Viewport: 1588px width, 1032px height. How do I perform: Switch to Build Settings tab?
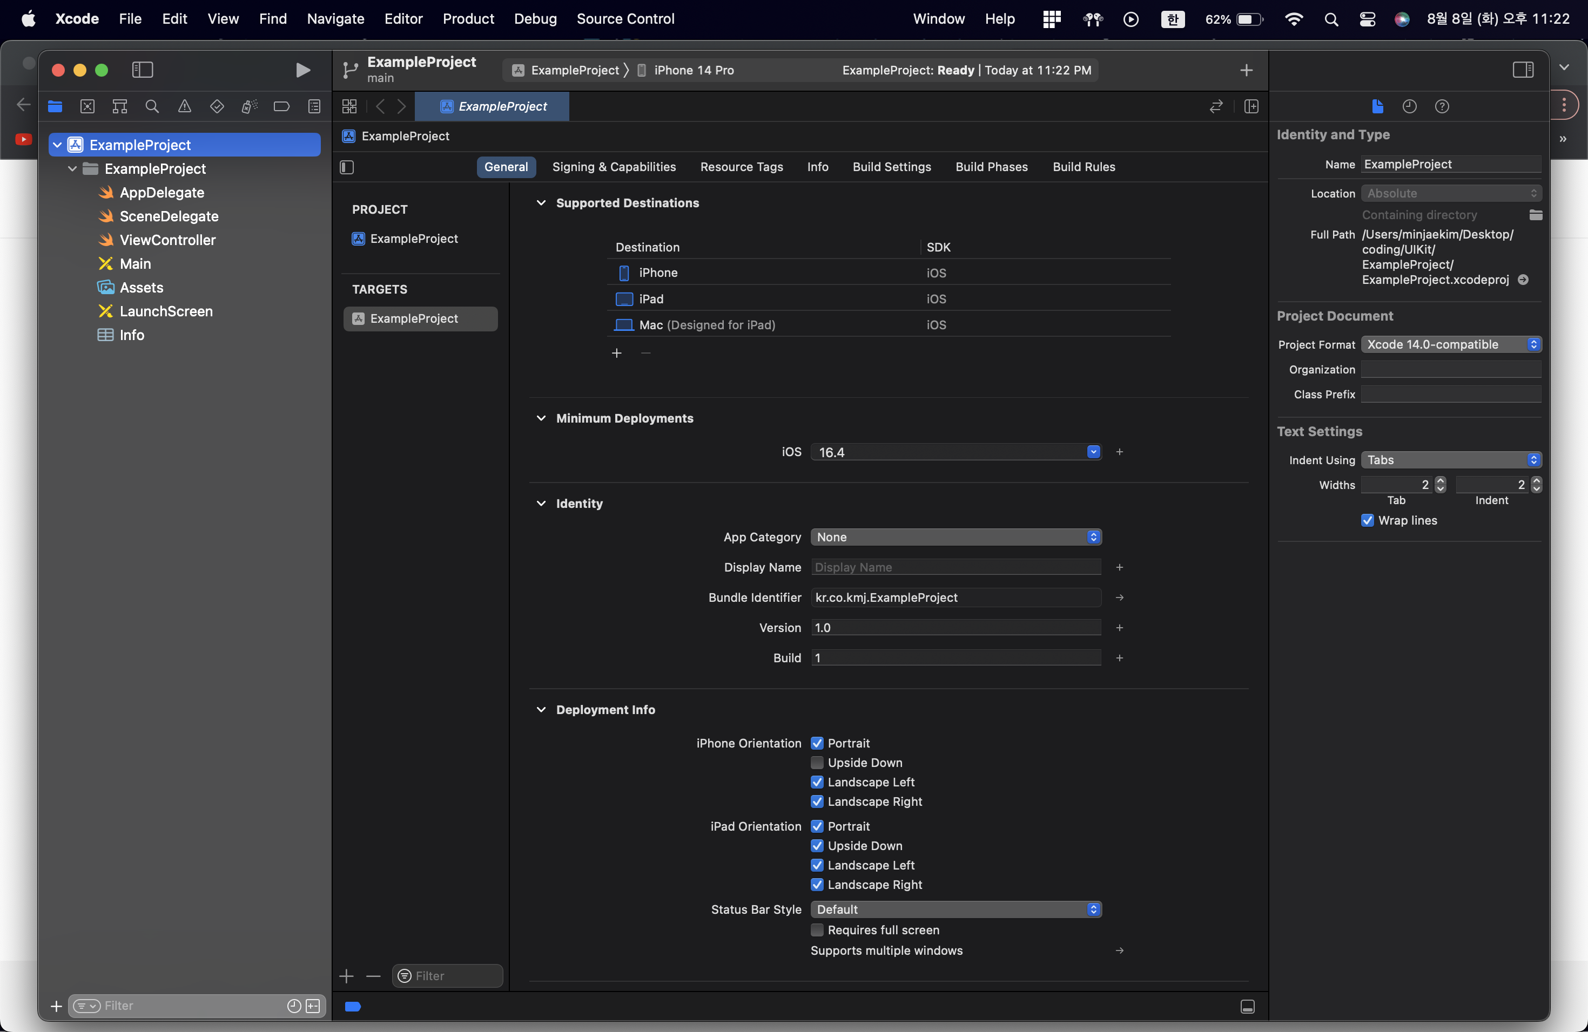coord(891,167)
